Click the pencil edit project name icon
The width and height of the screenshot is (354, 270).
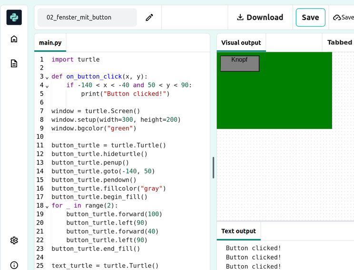pyautogui.click(x=149, y=18)
